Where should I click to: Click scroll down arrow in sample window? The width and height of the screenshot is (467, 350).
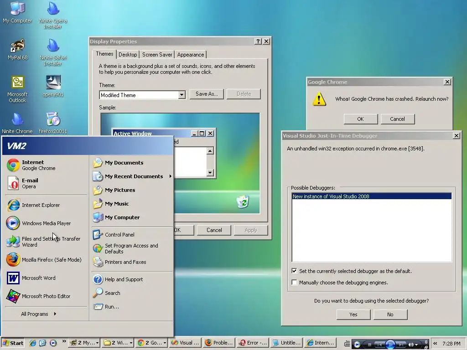[x=210, y=173]
